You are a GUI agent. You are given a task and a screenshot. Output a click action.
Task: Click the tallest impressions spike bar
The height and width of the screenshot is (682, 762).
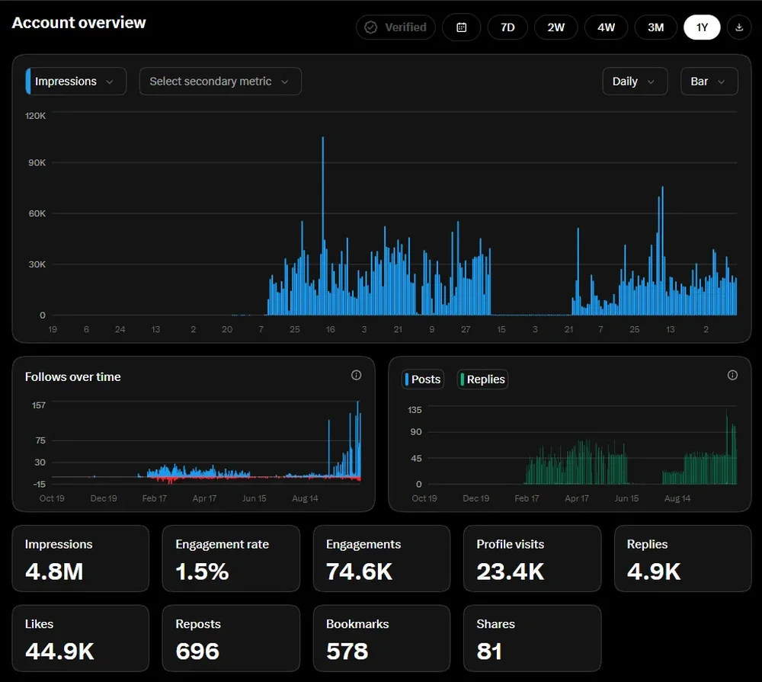322,226
